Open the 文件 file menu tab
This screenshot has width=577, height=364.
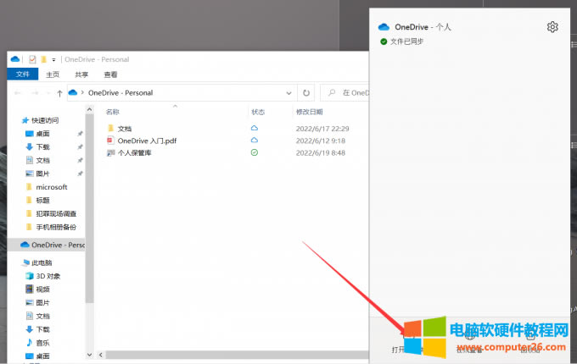(x=22, y=74)
